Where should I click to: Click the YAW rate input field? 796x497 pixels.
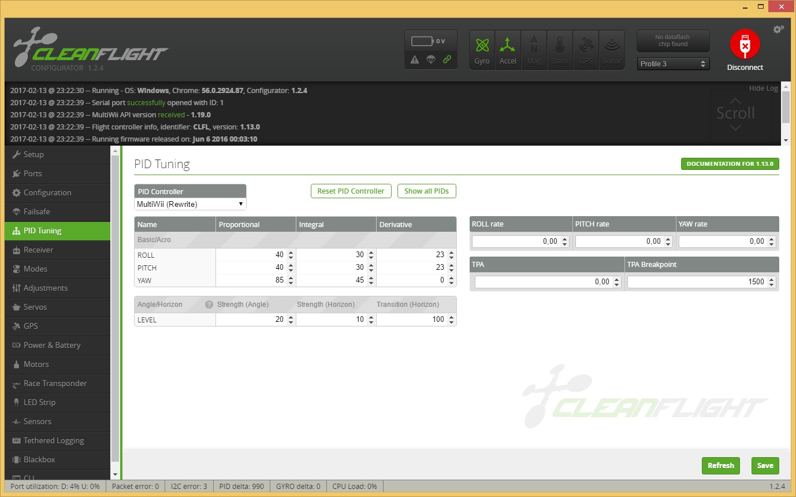click(727, 242)
